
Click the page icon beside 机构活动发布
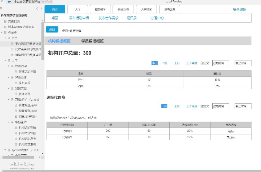(x=16, y=139)
